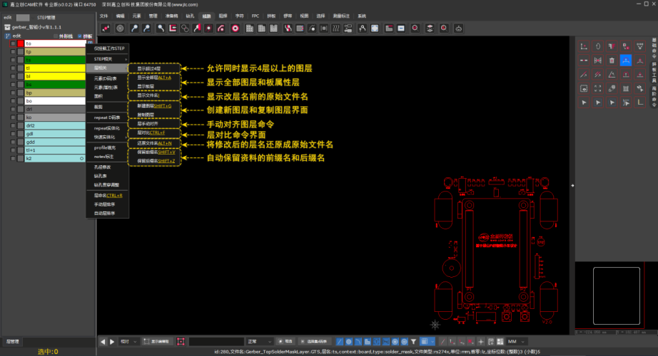Select 钻孔表 from the context menu

108,176
